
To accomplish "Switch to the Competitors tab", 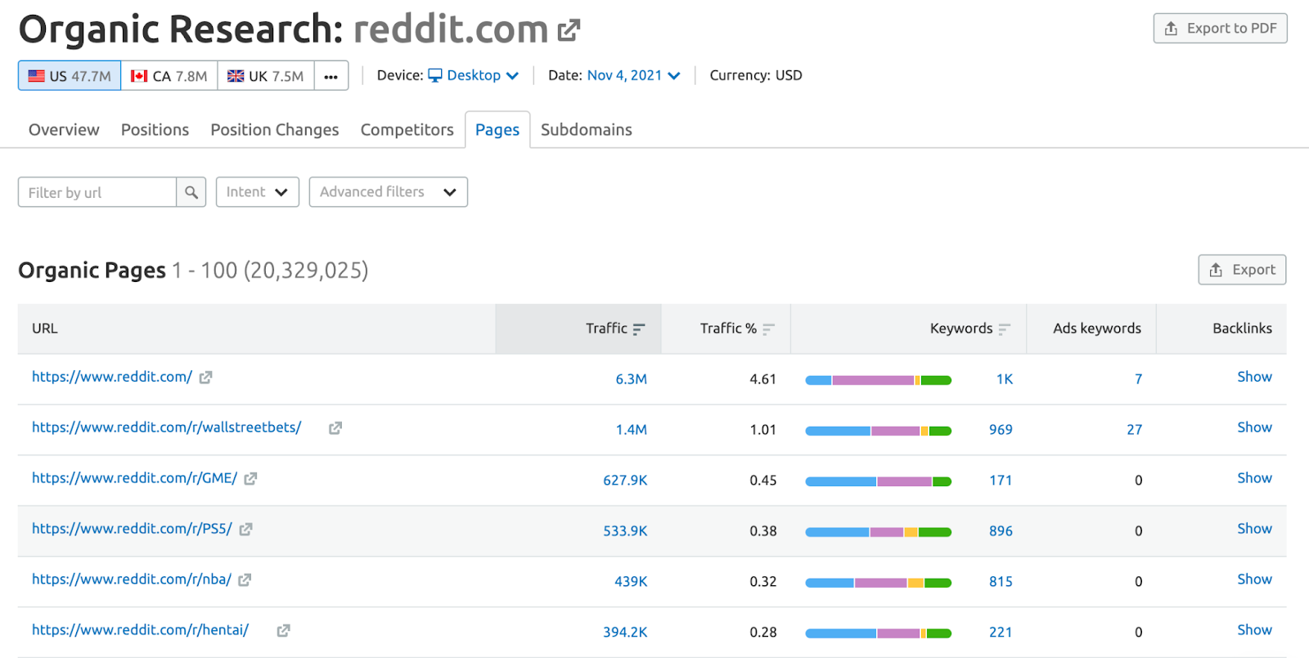I will click(x=407, y=130).
